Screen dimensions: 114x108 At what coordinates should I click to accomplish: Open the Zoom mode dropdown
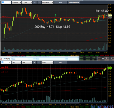pos(47,62)
